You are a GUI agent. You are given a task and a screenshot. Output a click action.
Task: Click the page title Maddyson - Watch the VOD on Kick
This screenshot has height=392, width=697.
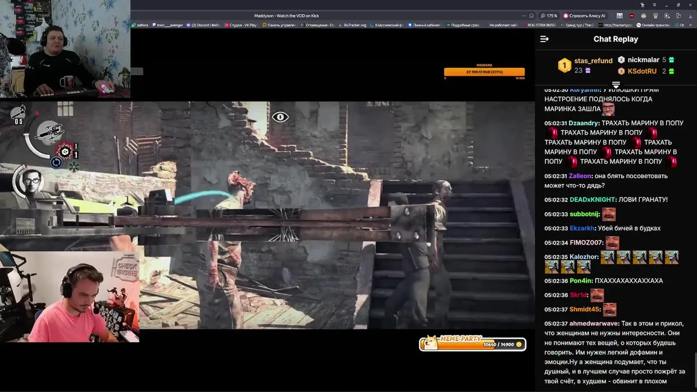coord(286,16)
